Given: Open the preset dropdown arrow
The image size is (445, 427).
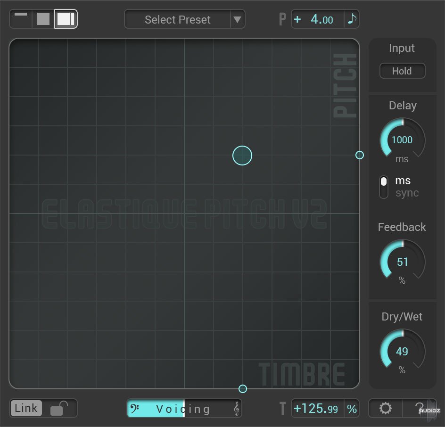Looking at the screenshot, I should point(237,19).
